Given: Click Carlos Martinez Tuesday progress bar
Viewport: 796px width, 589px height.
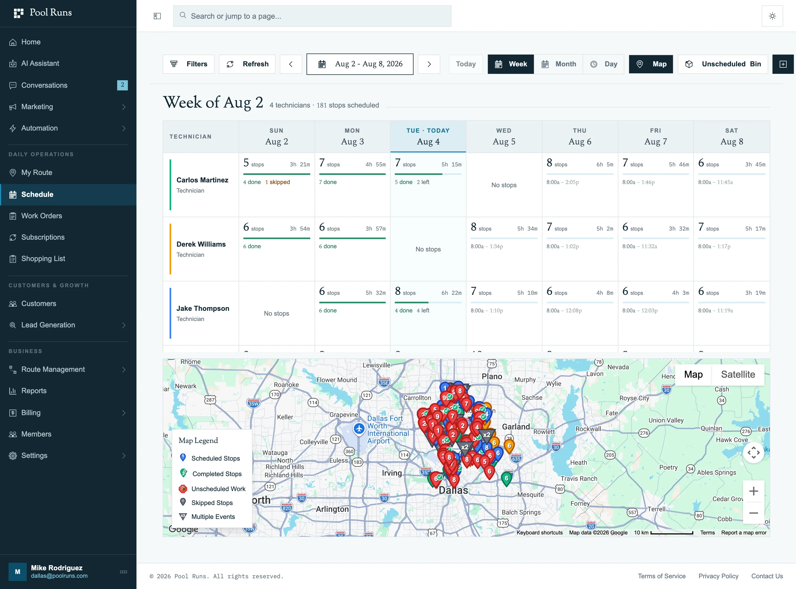Looking at the screenshot, I should (x=428, y=174).
